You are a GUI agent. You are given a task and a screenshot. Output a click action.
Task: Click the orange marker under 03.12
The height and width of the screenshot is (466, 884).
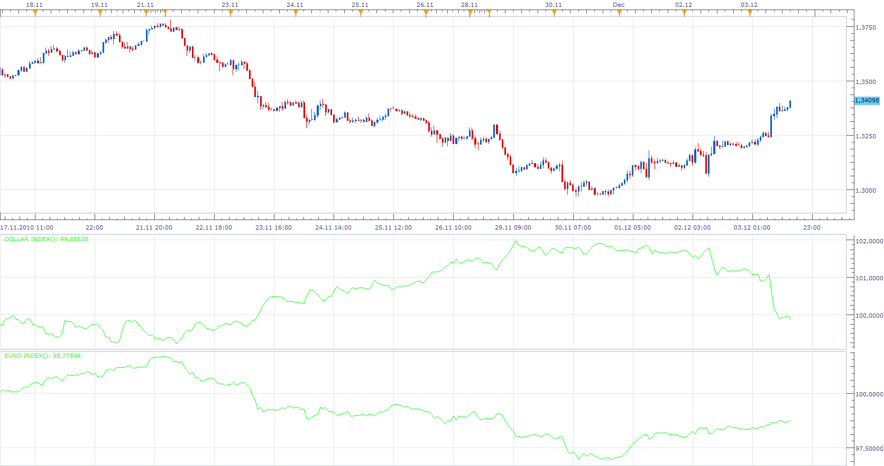click(750, 13)
